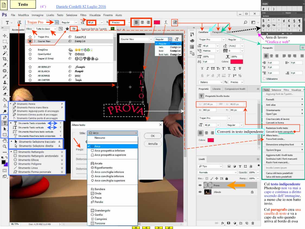305x229 pixels.
Task: Toggle text orientation icon in options bar
Action: click(x=19, y=23)
